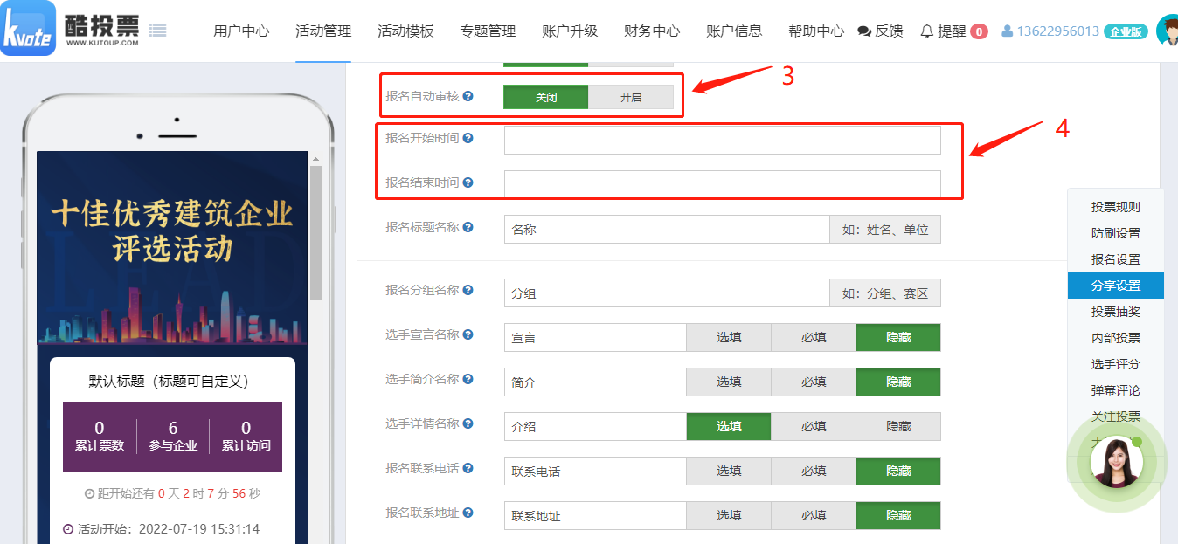Open the 帮助中心 menu
Screen dimensions: 1178x544
coord(816,31)
